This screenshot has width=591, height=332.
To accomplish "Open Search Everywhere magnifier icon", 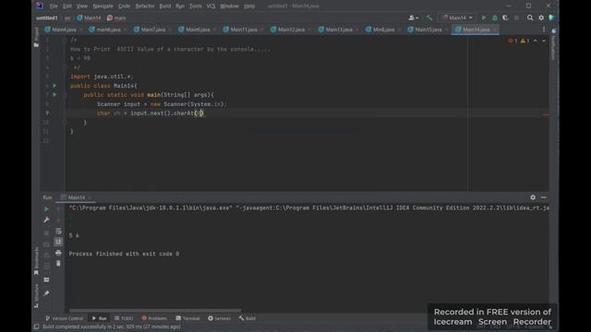I will 530,18.
